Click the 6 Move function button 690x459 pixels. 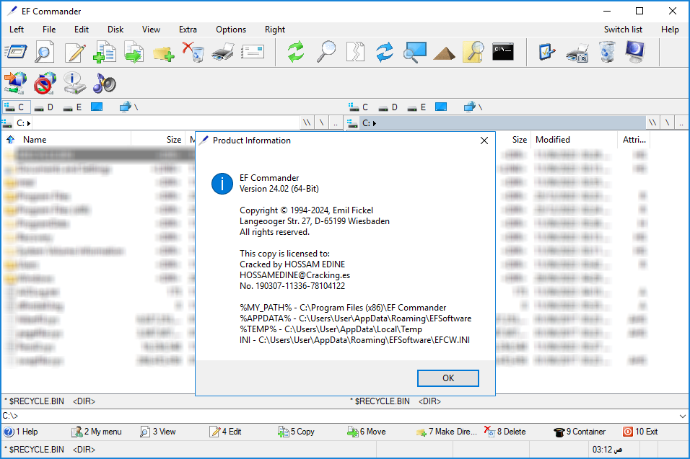click(367, 432)
